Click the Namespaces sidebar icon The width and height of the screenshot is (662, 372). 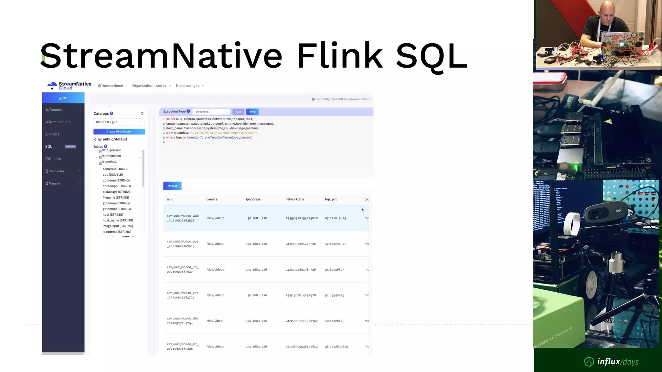(x=47, y=122)
